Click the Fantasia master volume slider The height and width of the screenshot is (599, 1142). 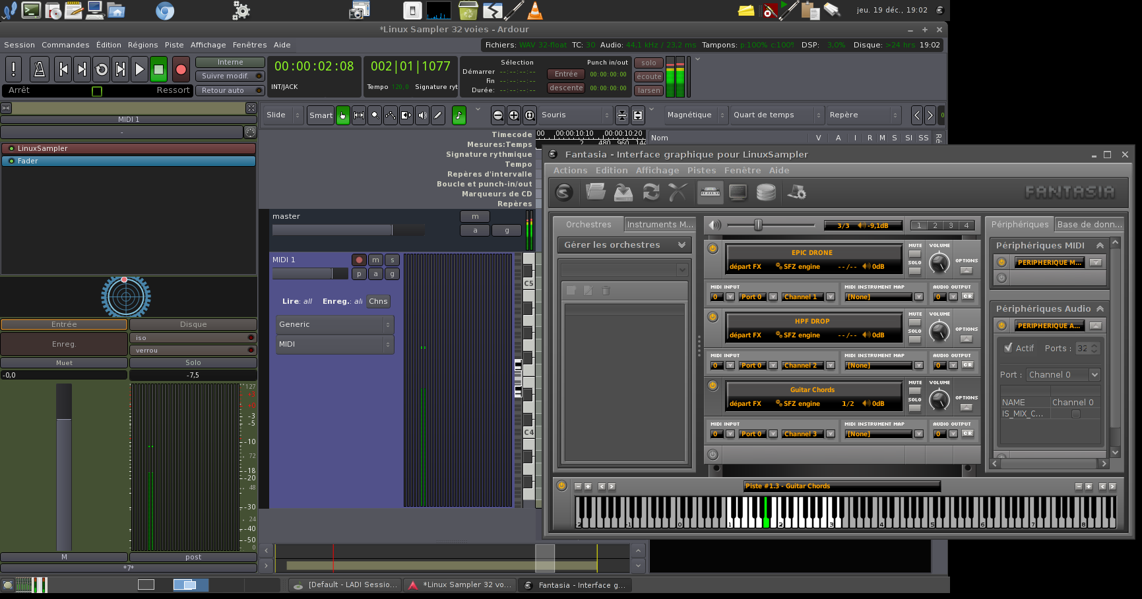coord(758,225)
